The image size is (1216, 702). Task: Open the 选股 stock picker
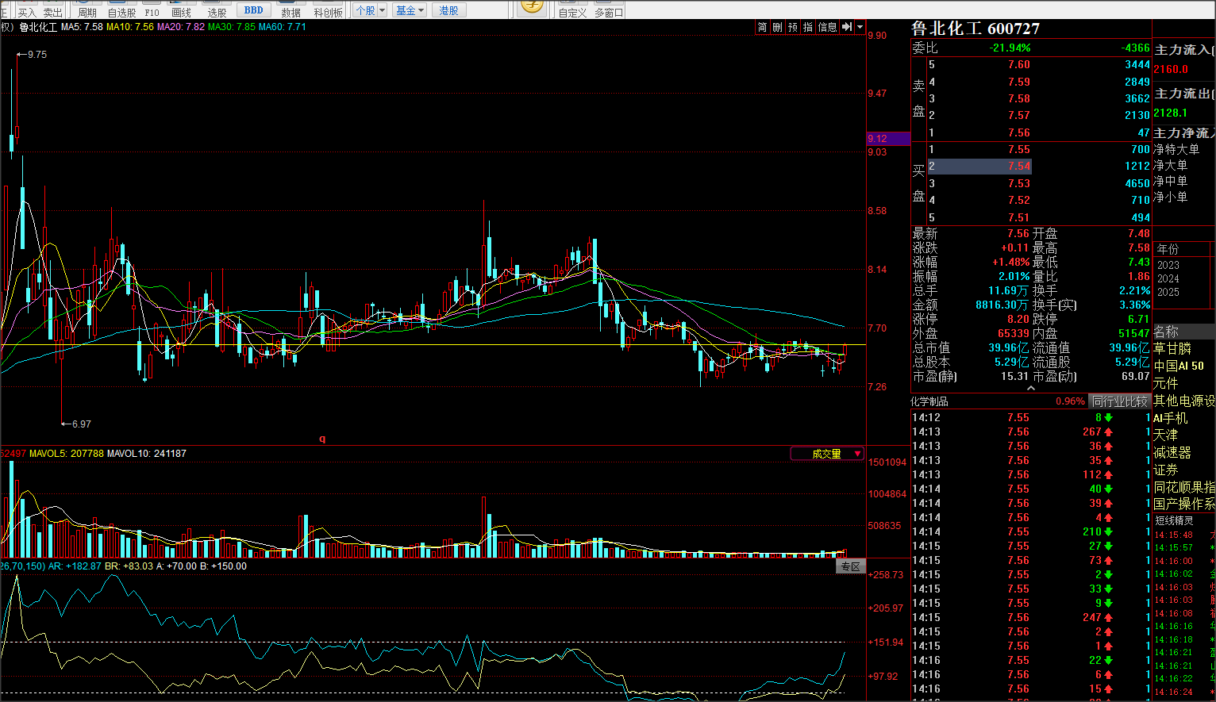[217, 12]
